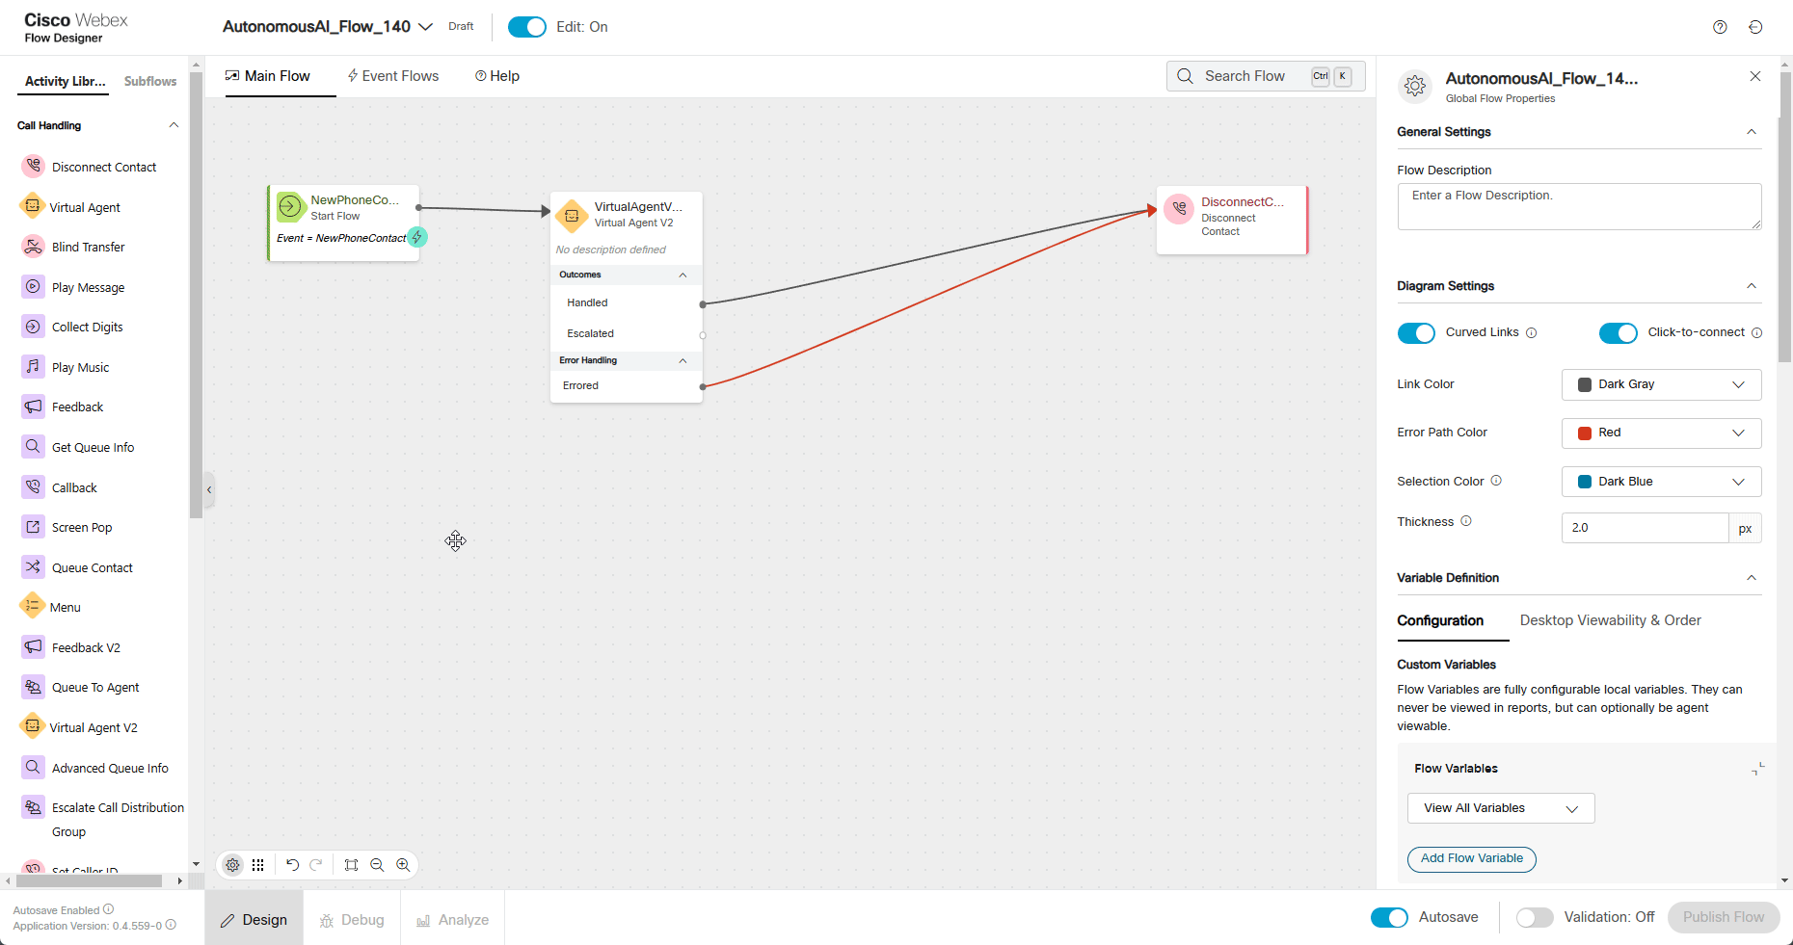Select the Queue Contact activity icon
Image resolution: width=1793 pixels, height=945 pixels.
[x=33, y=567]
